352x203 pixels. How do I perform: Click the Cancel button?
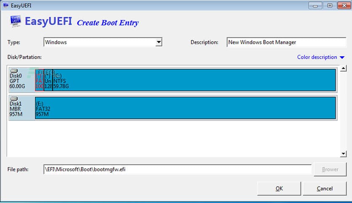coord(325,188)
